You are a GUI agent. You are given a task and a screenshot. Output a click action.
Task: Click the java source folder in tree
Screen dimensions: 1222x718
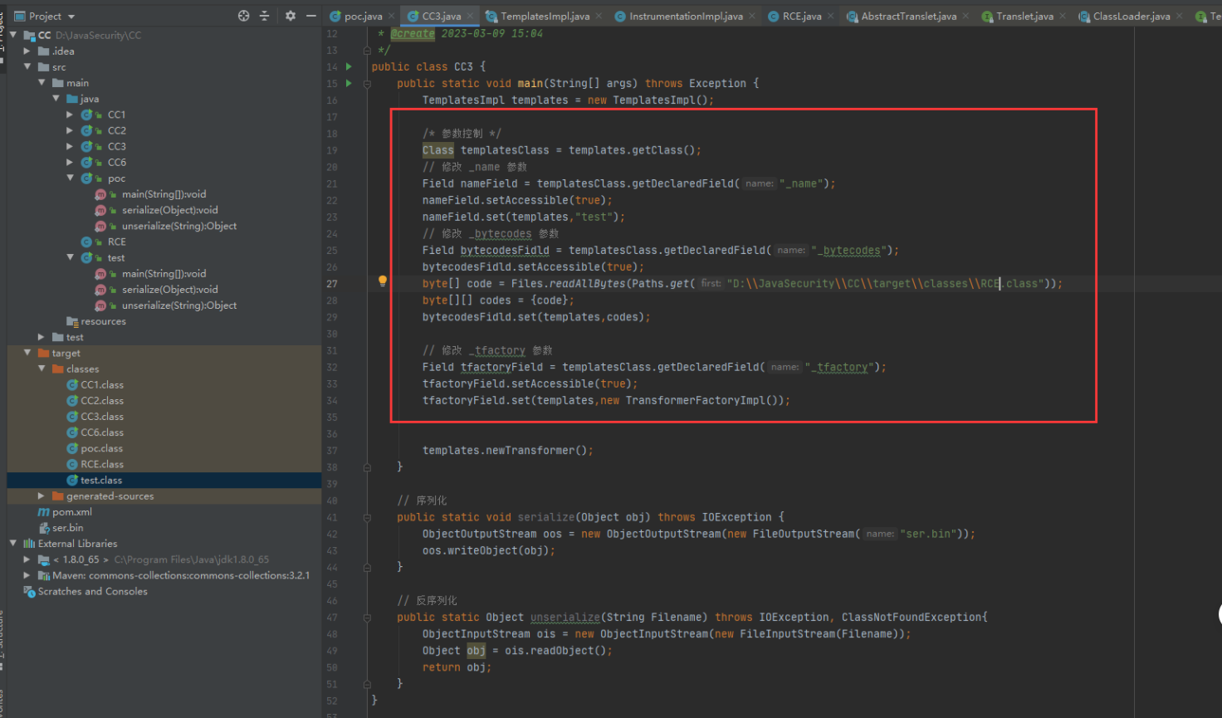coord(90,99)
